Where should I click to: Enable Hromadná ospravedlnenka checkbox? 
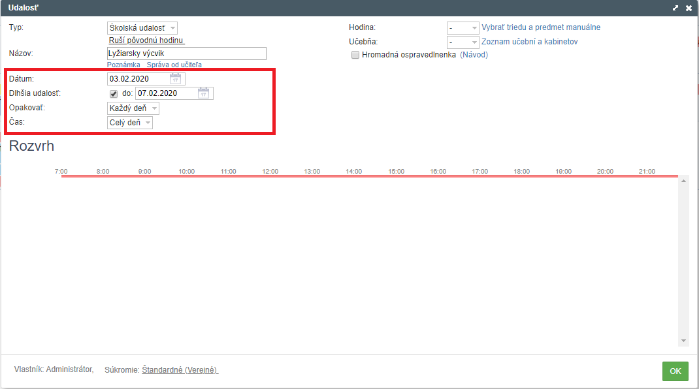355,55
